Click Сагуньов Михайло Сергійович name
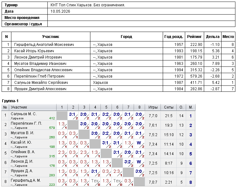Image resolution: width=237 pixels, height=188 pixels. pos(41,83)
